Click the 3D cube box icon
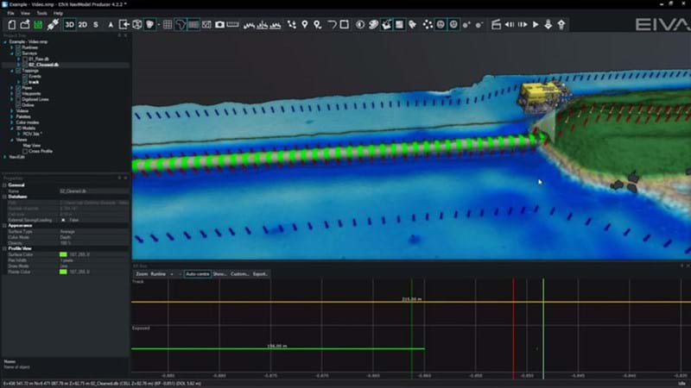 (137, 25)
